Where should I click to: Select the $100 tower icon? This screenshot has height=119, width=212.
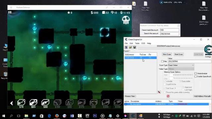point(57,103)
